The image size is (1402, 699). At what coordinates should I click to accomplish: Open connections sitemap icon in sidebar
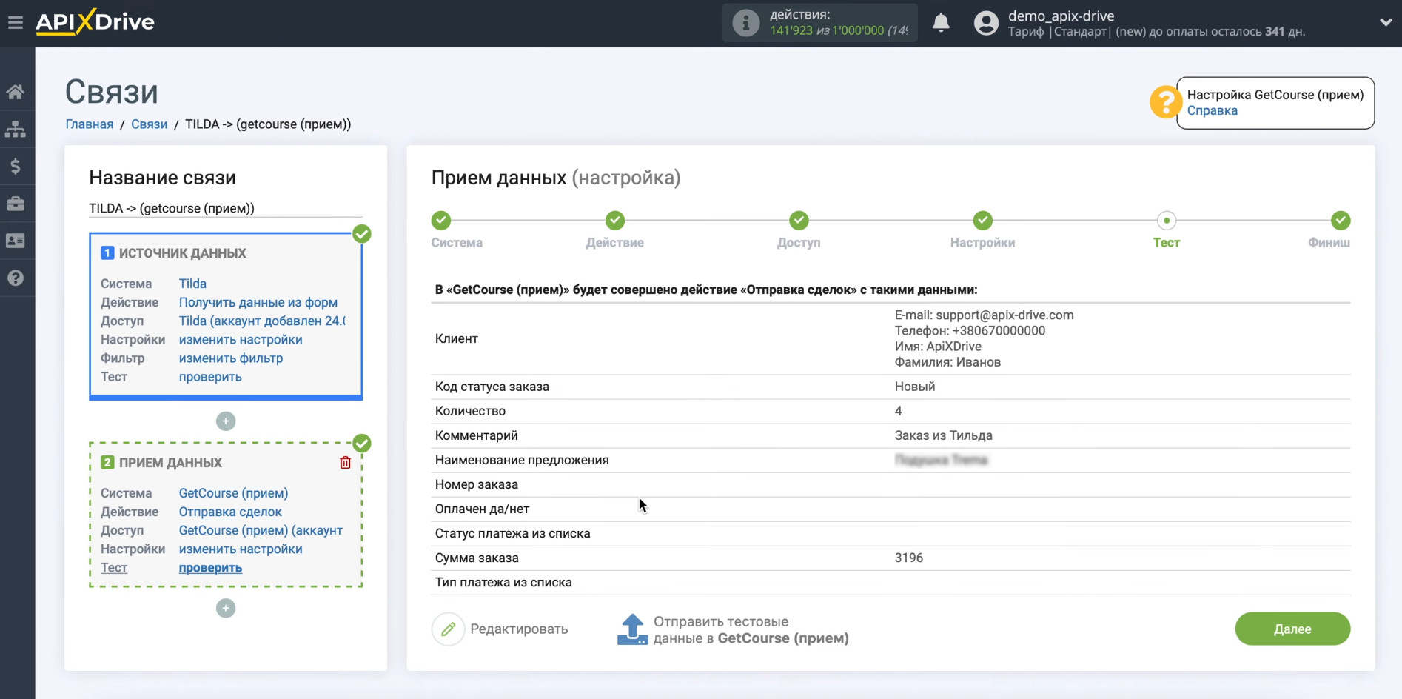point(16,129)
